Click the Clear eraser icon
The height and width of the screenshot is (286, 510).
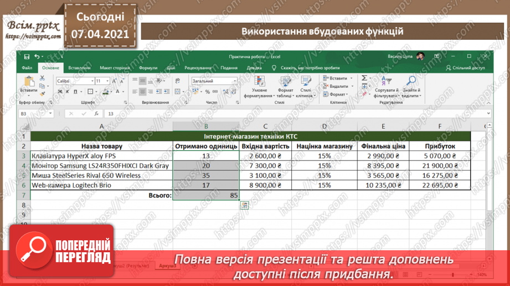click(364, 94)
